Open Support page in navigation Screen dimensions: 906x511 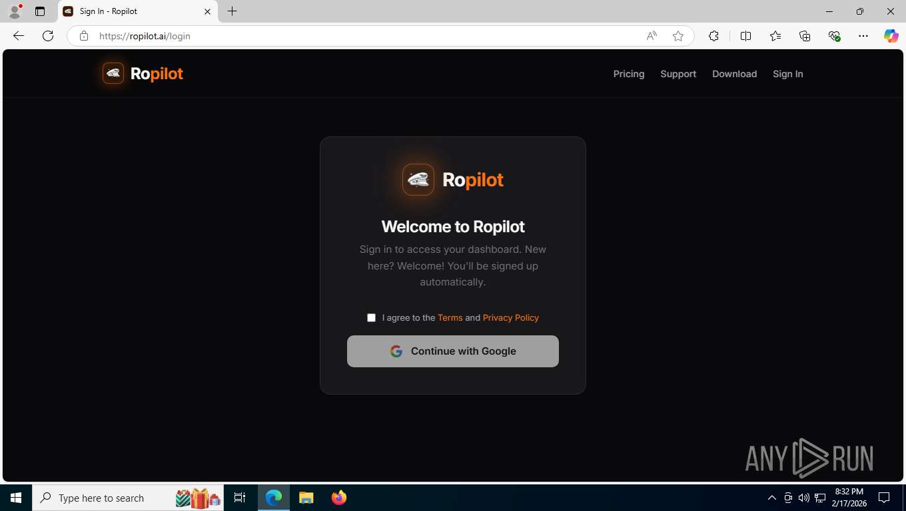point(678,74)
